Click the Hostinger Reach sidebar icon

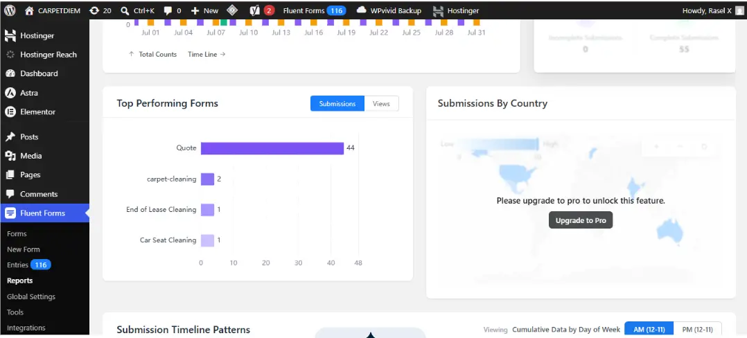(10, 55)
